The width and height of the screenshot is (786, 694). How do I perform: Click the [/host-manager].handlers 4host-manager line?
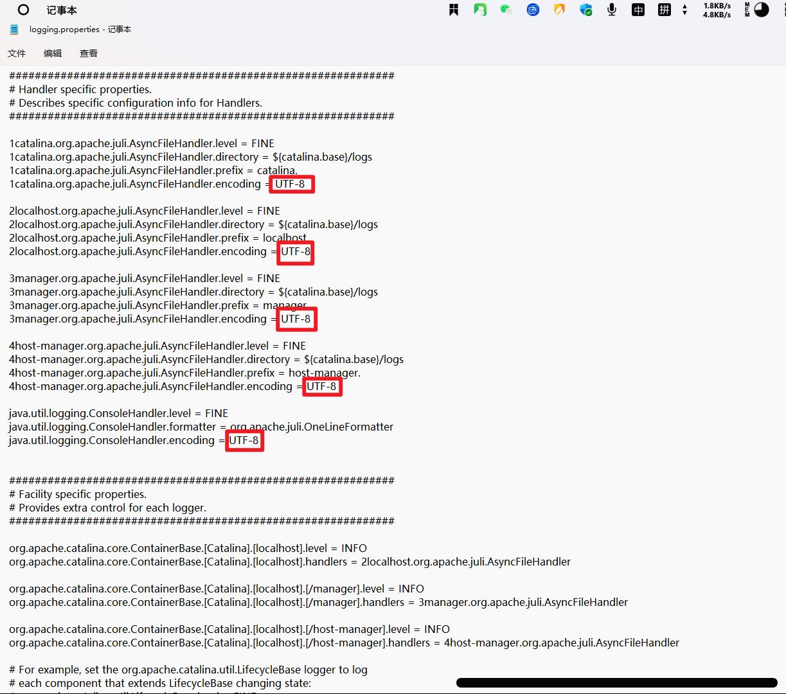pyautogui.click(x=344, y=643)
